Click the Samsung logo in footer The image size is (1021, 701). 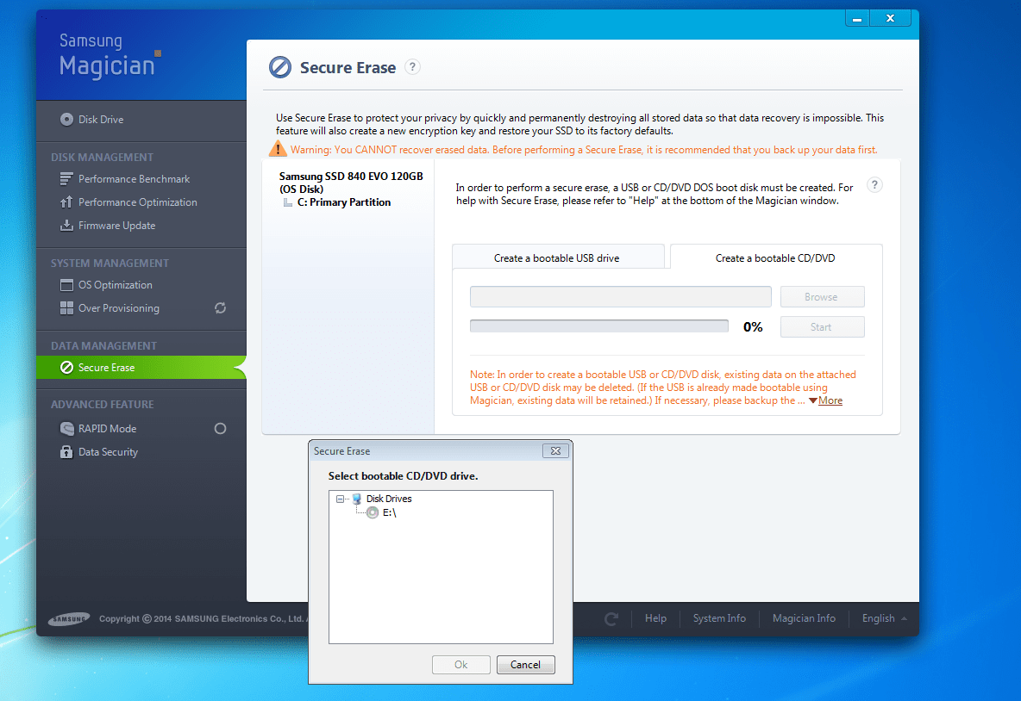pyautogui.click(x=69, y=619)
